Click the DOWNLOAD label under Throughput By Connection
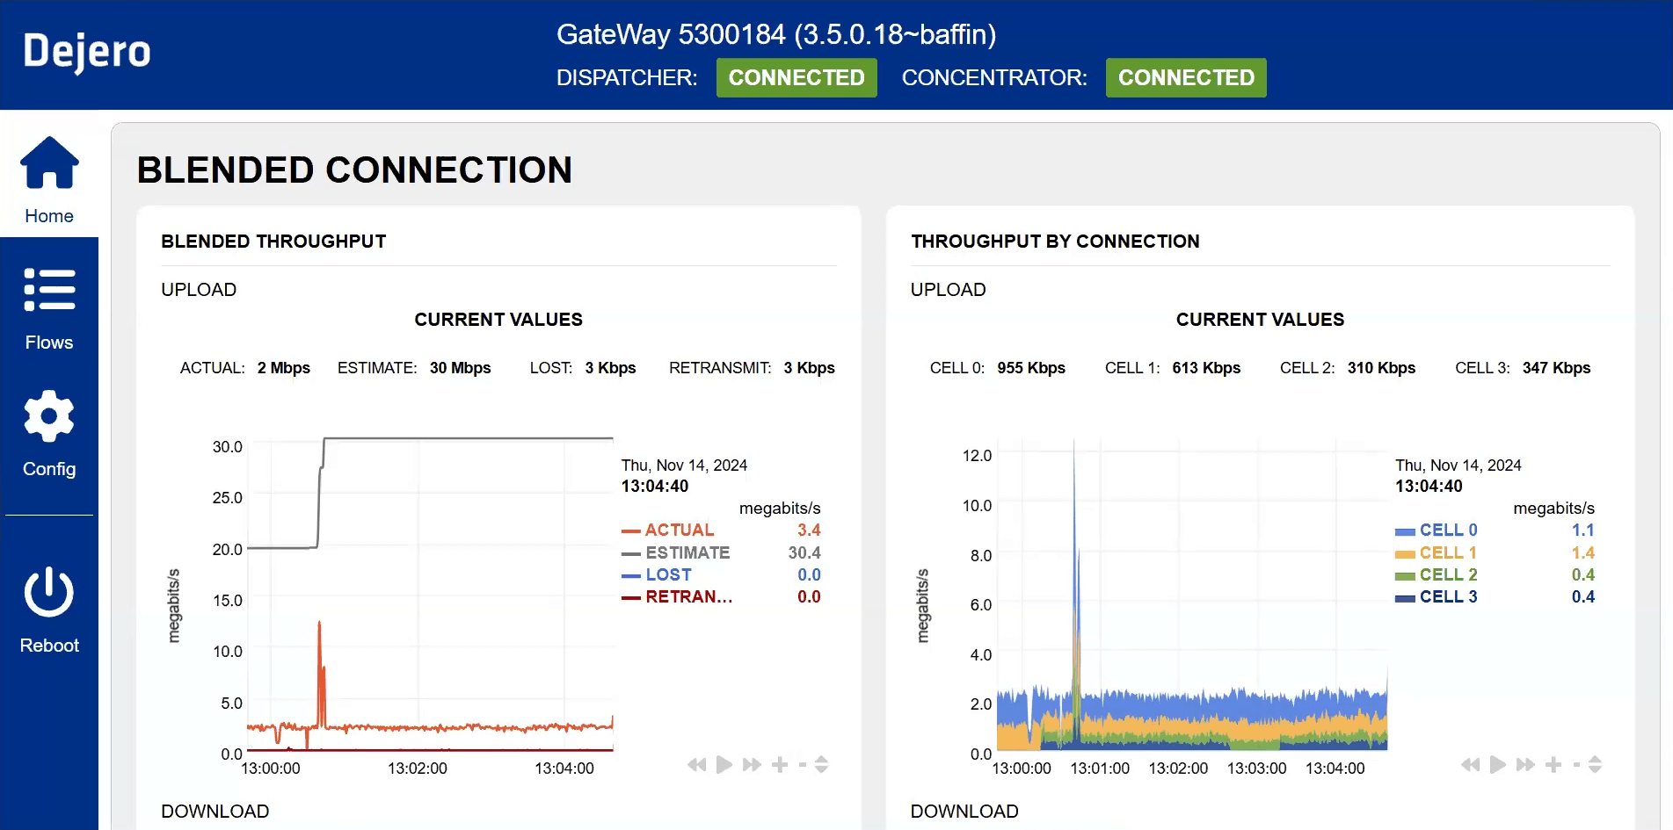The height and width of the screenshot is (830, 1673). click(x=964, y=812)
